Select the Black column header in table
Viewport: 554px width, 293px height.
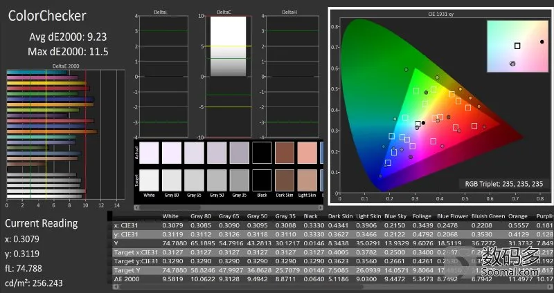(x=311, y=216)
